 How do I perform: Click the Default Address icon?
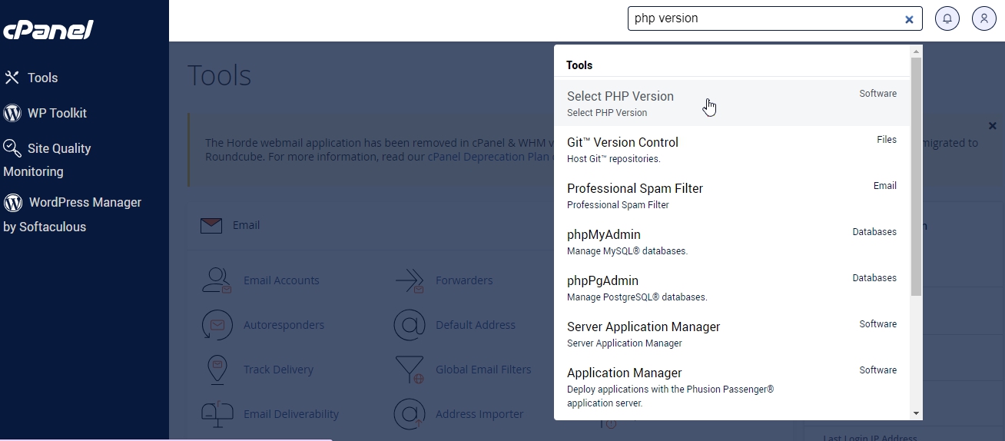click(410, 325)
